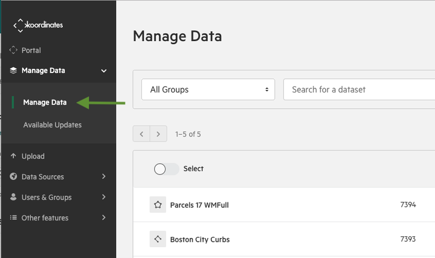
Task: Expand the Users & Groups submenu arrow
Action: pyautogui.click(x=104, y=197)
